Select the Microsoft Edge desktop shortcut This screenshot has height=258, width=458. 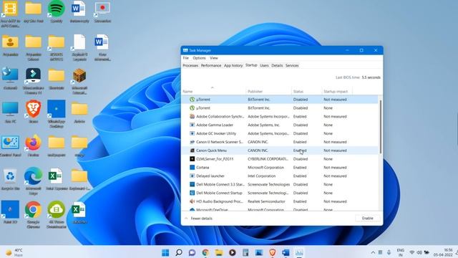34,181
